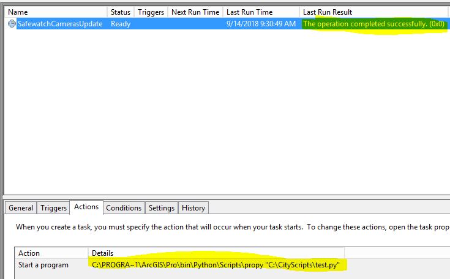450x279 pixels.
Task: Sort by Next Run Time column header
Action: pos(195,12)
